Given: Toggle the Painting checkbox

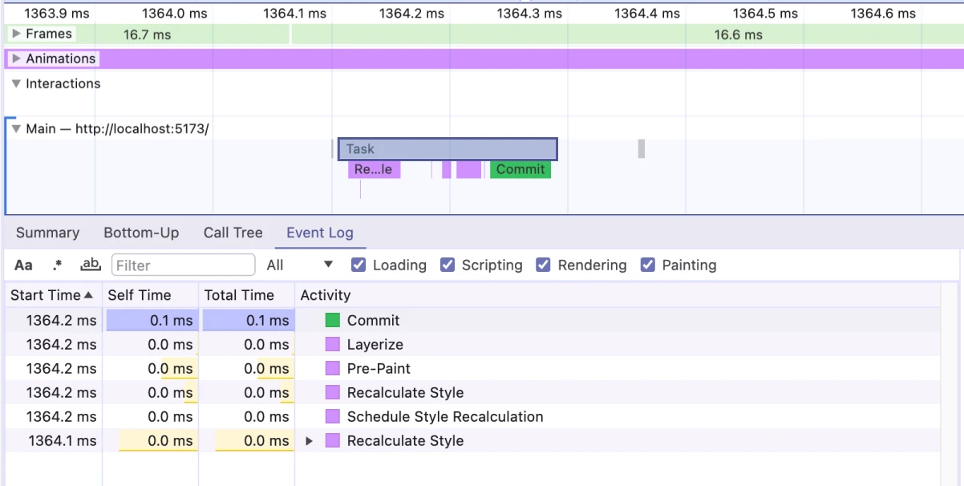Looking at the screenshot, I should (648, 265).
